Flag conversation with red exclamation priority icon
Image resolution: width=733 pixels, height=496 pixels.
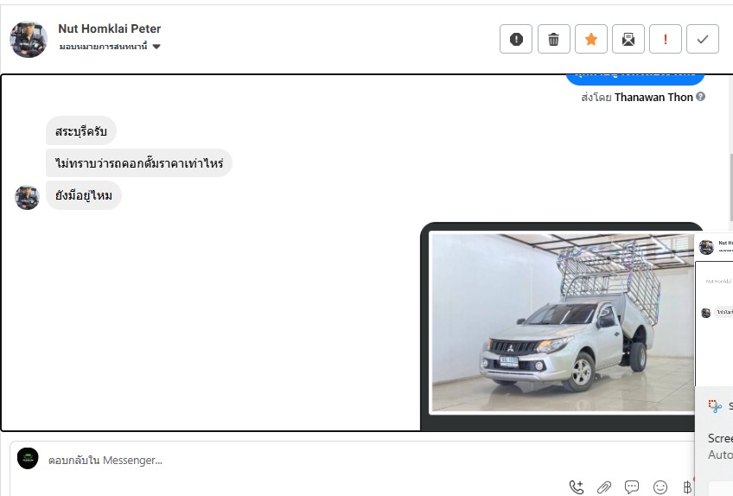click(666, 39)
